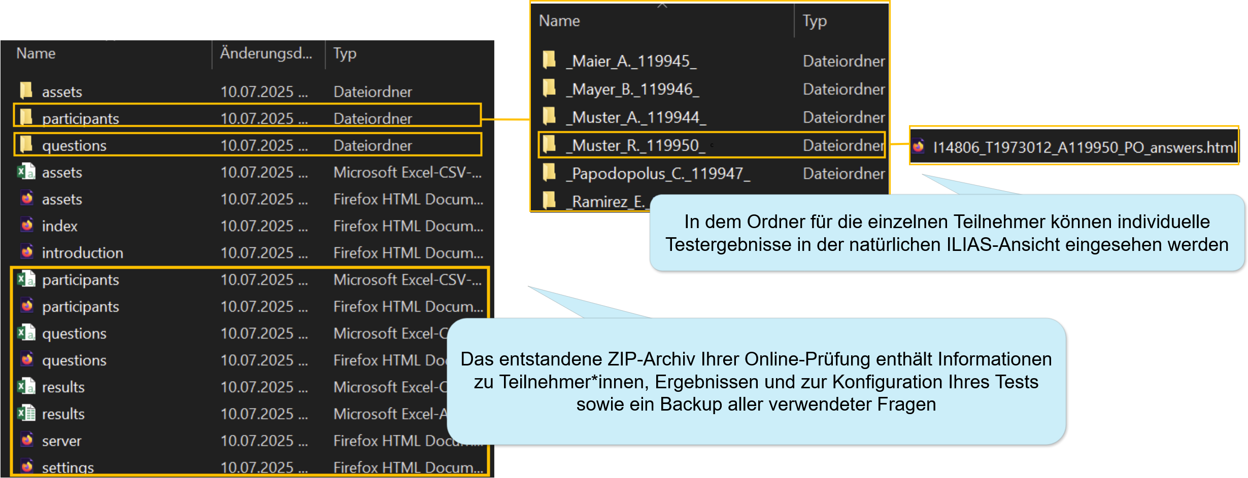Select the server file name
This screenshot has width=1248, height=478.
(x=61, y=441)
